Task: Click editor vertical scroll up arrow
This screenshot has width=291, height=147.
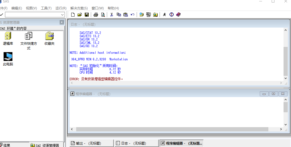Action: 286,100
